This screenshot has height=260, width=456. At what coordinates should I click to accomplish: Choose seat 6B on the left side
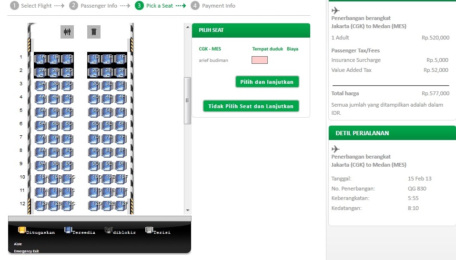54,125
